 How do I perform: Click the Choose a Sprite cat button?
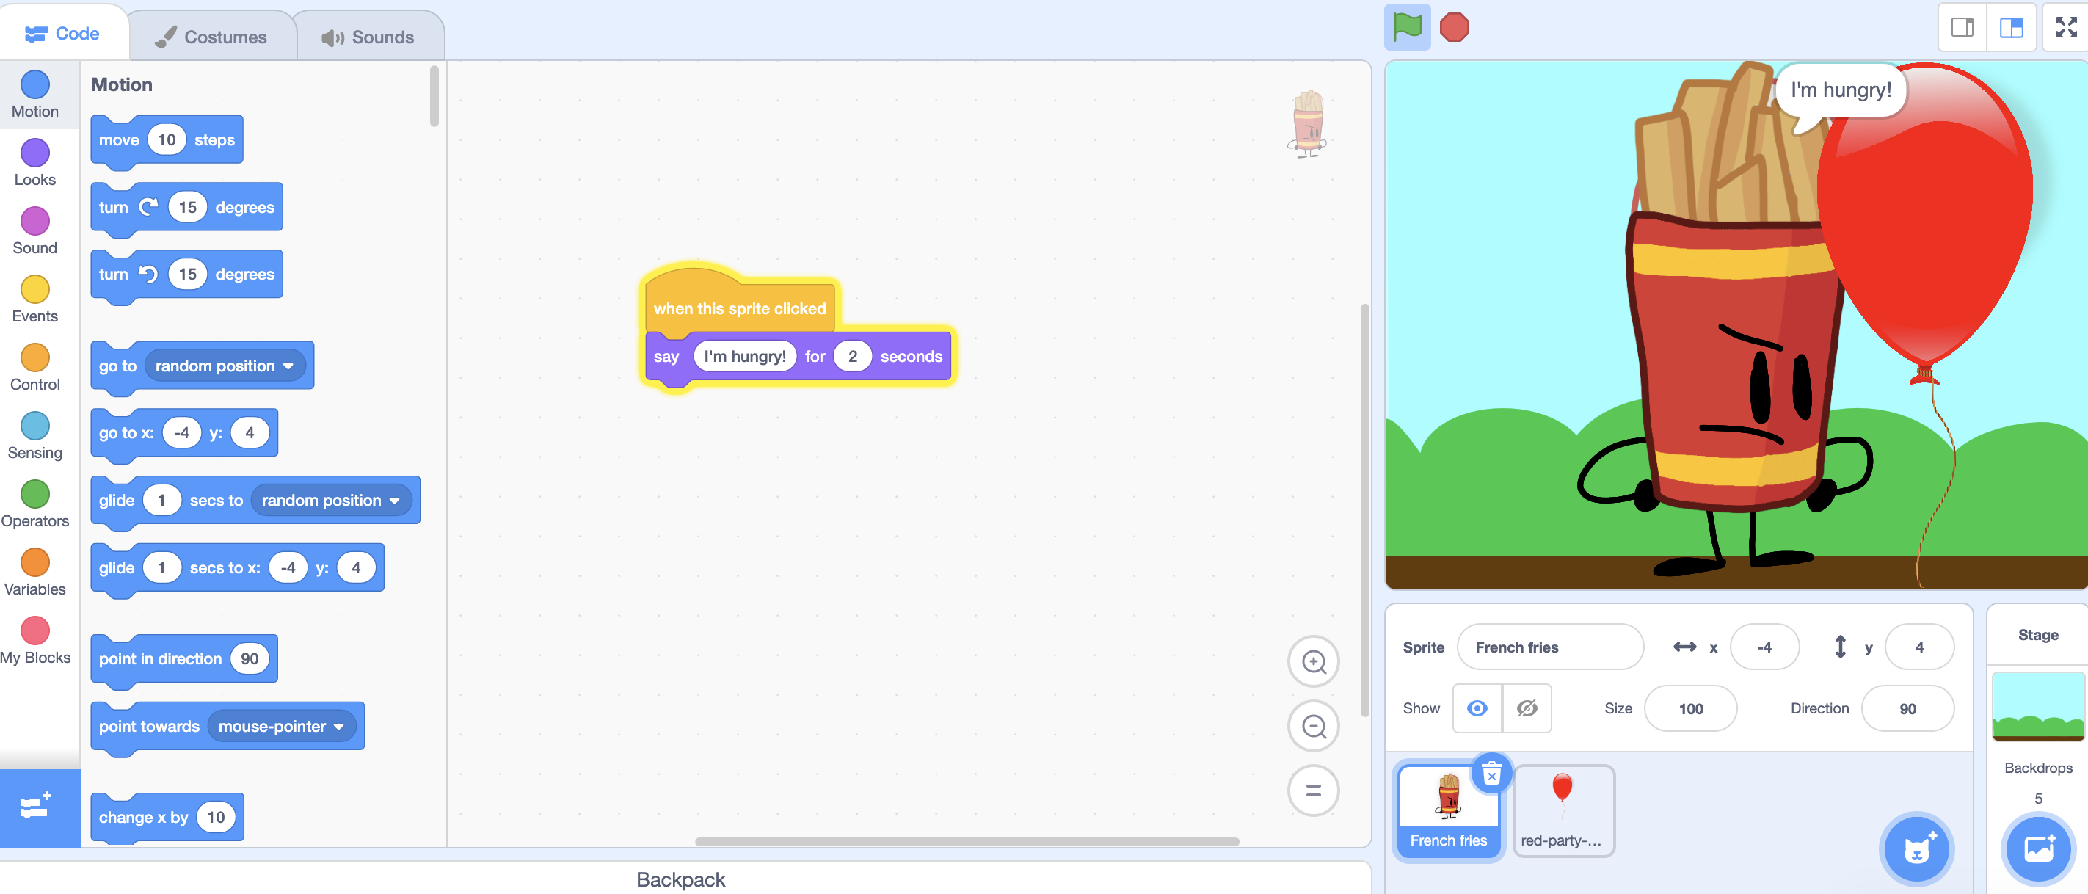point(1916,849)
